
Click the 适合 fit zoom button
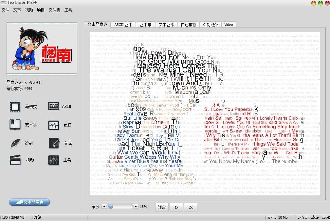tap(162, 207)
